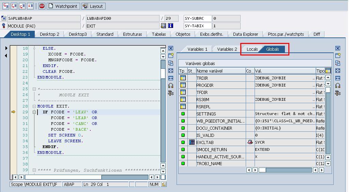Click the single step debug icon
The width and height of the screenshot is (349, 192).
click(6, 6)
